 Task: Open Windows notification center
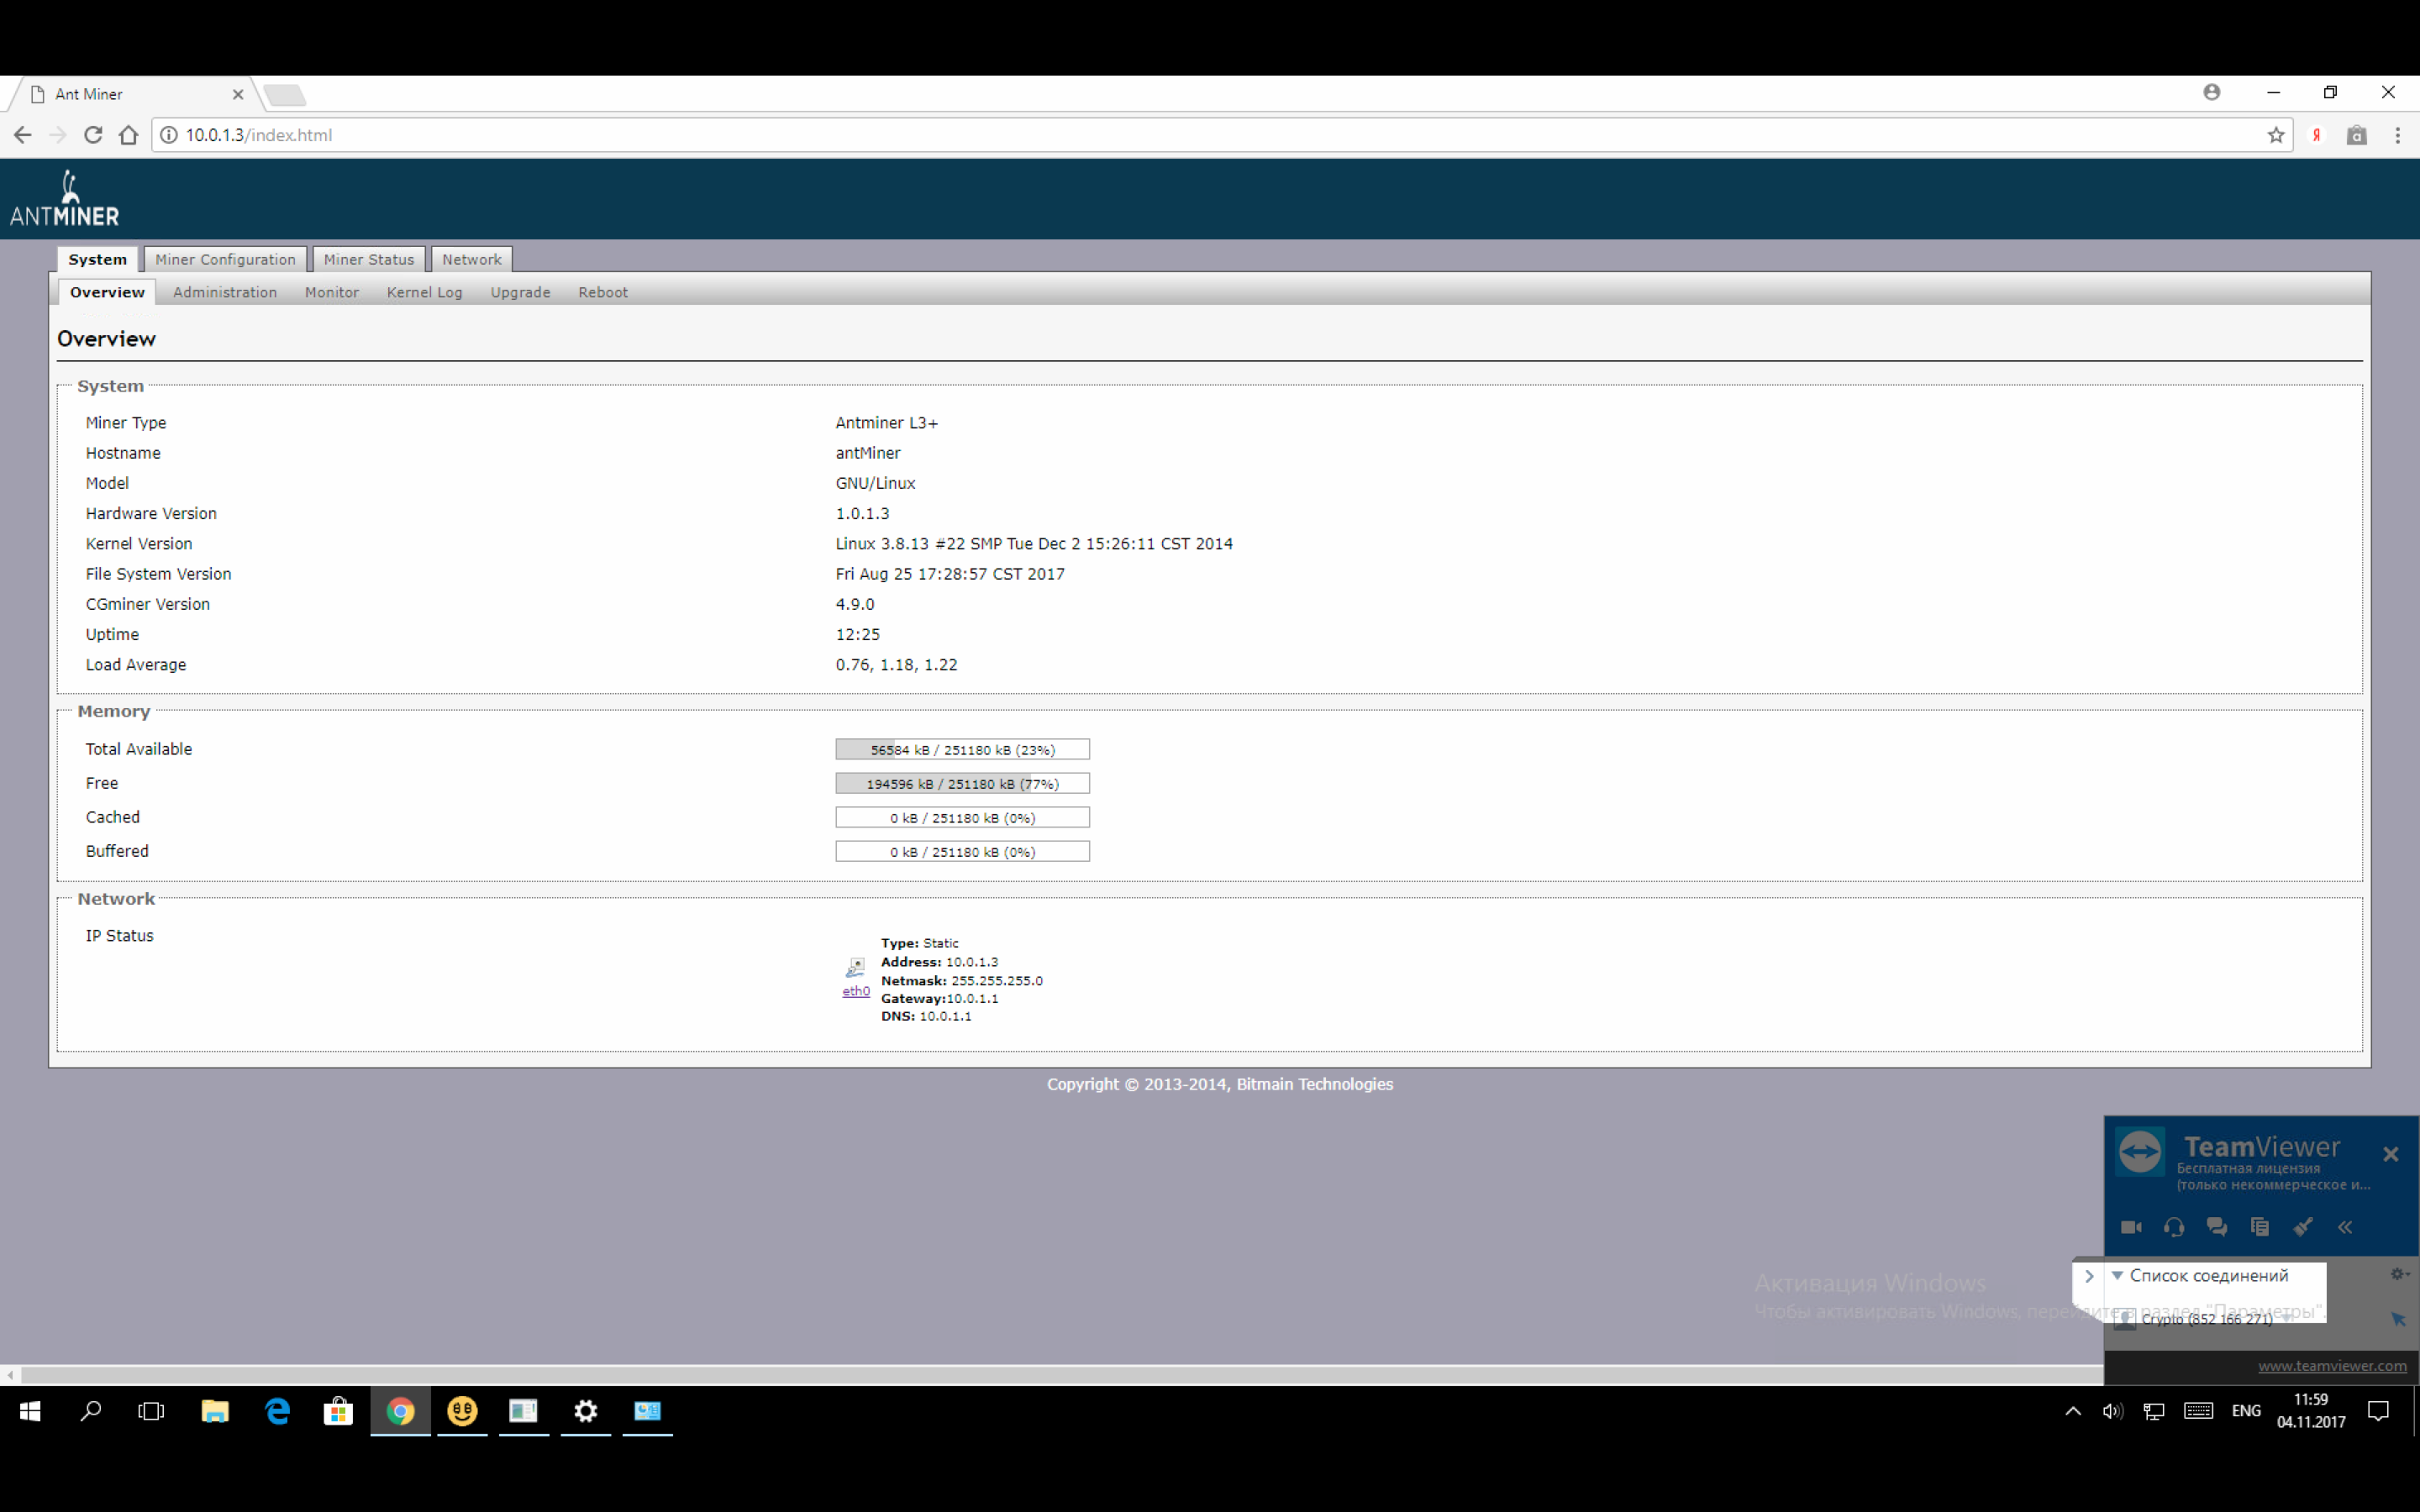pyautogui.click(x=2379, y=1411)
